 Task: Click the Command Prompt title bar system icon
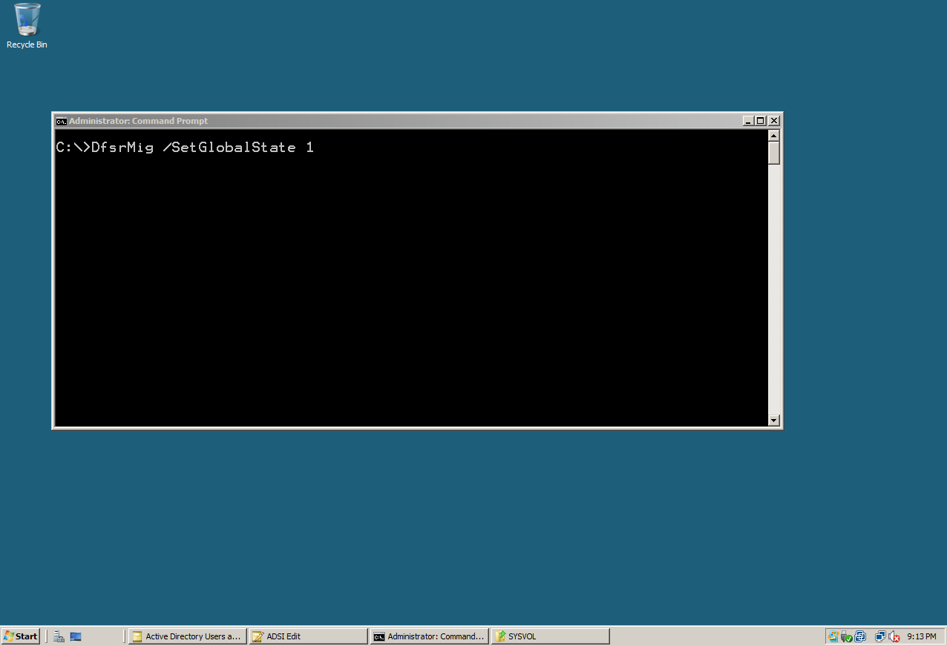[62, 121]
